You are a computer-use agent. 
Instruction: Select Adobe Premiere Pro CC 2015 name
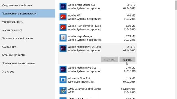(85, 47)
